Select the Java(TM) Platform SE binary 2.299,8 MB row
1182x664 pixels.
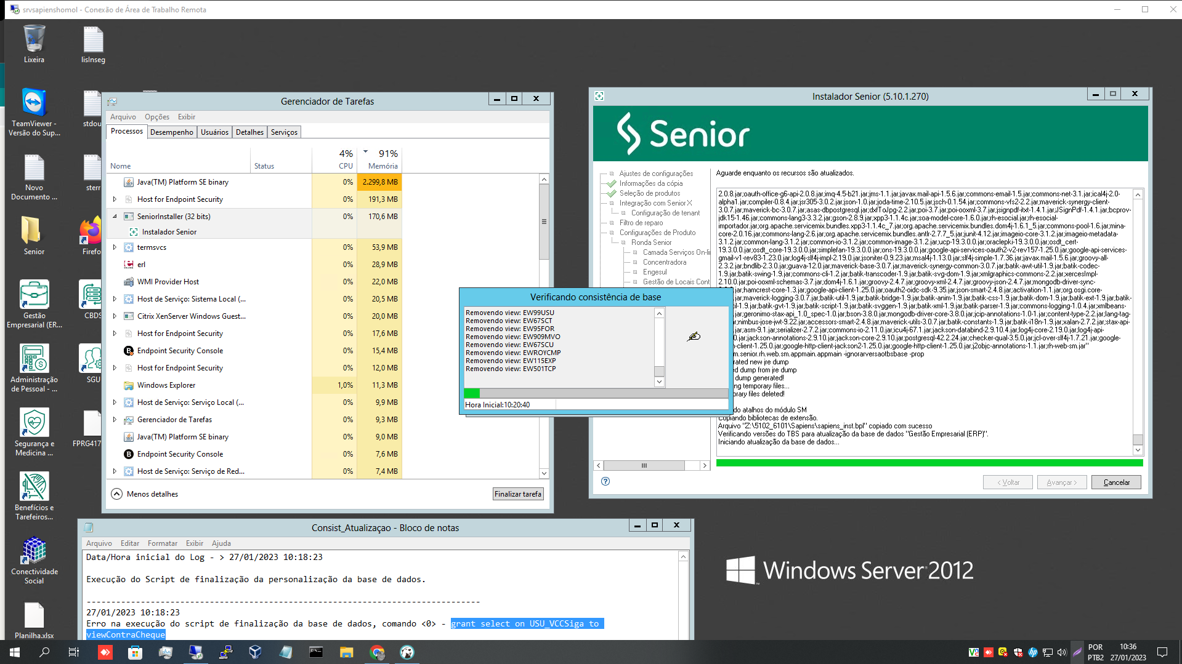point(254,182)
